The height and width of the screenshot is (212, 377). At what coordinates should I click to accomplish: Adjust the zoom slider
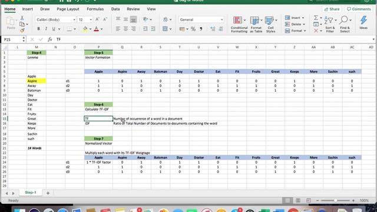point(335,200)
